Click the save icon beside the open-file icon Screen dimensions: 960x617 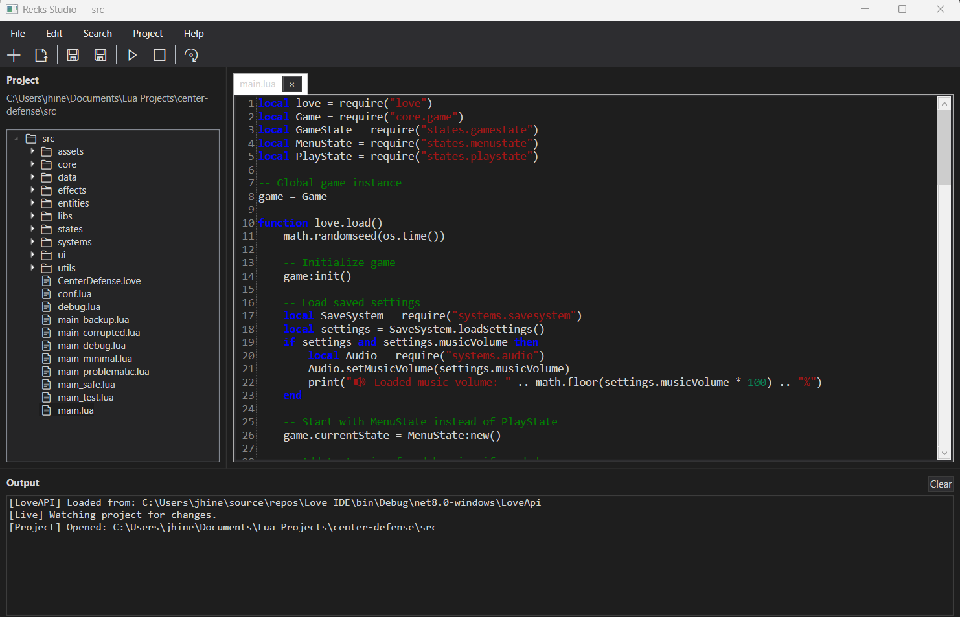[x=73, y=55]
